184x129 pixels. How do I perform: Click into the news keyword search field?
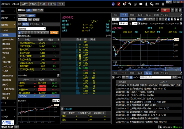tap(155, 77)
